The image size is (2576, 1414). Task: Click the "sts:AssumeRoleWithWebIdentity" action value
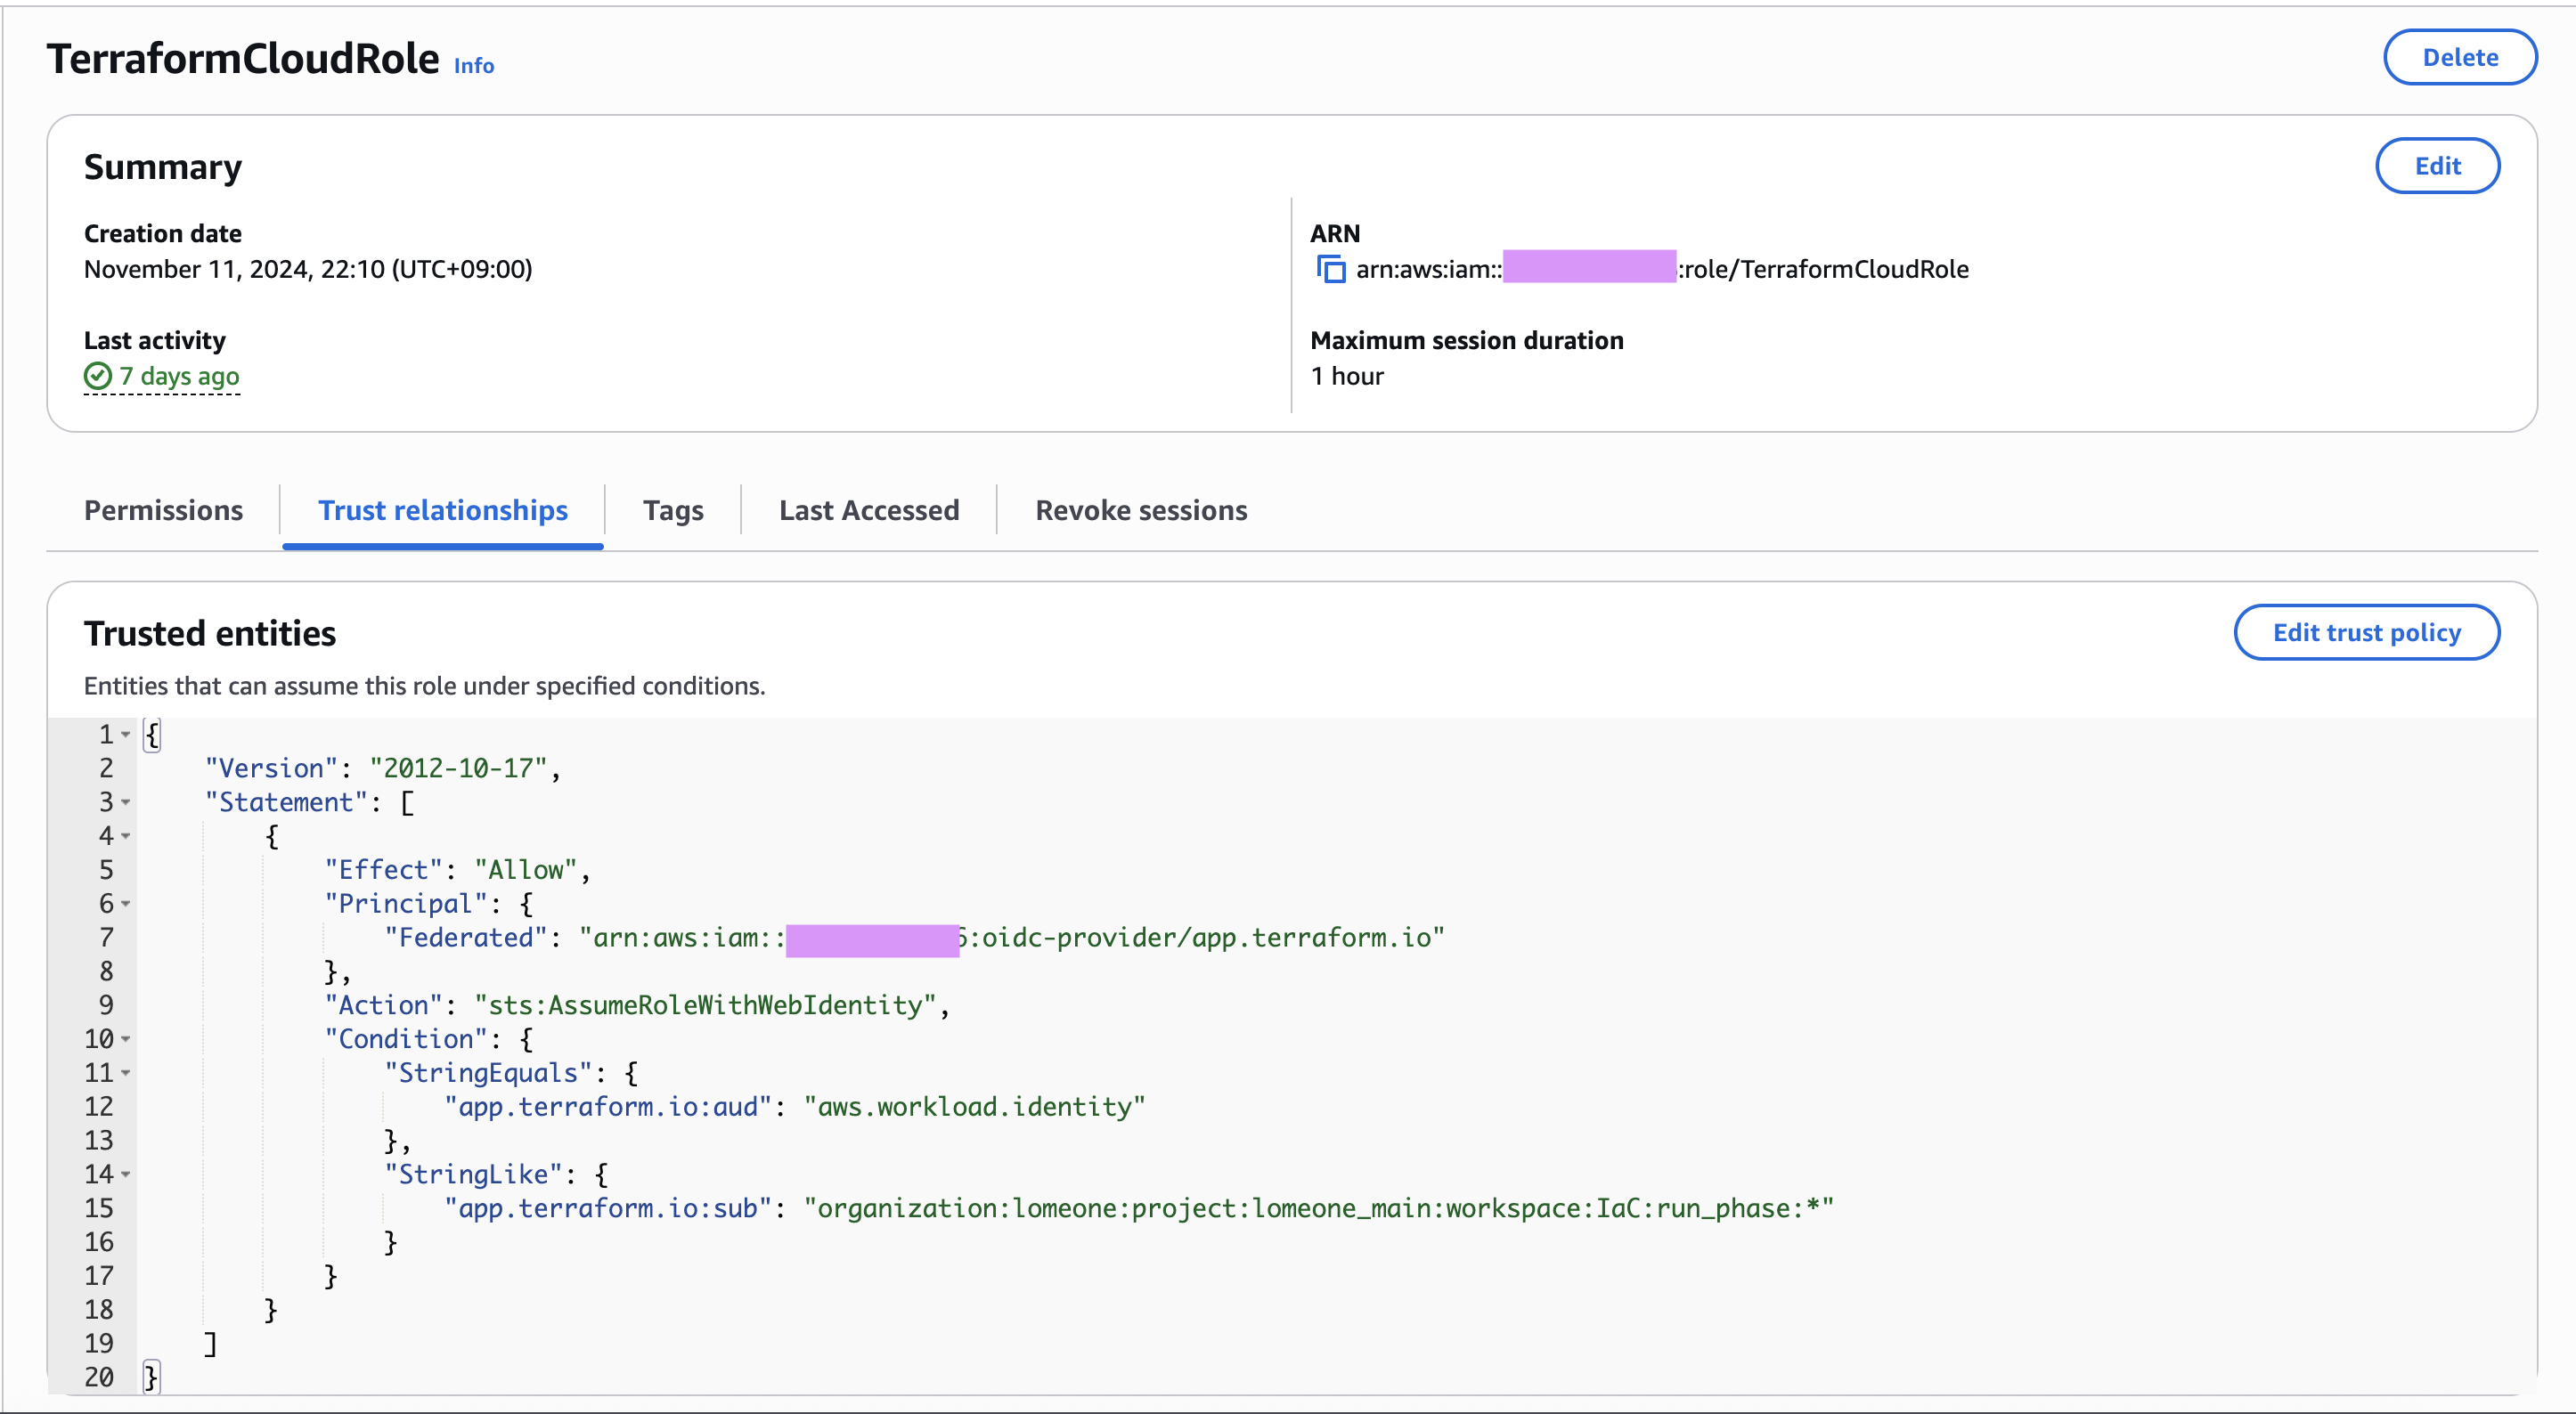click(705, 1005)
